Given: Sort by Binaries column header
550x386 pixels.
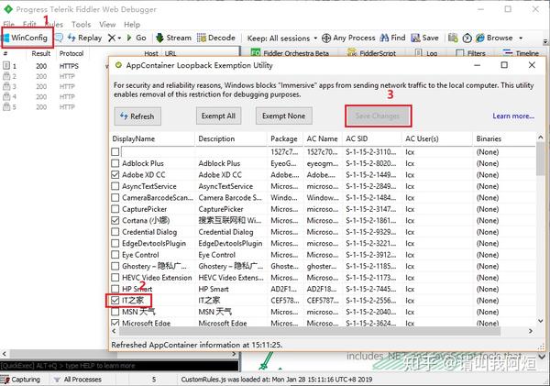Looking at the screenshot, I should click(x=503, y=139).
